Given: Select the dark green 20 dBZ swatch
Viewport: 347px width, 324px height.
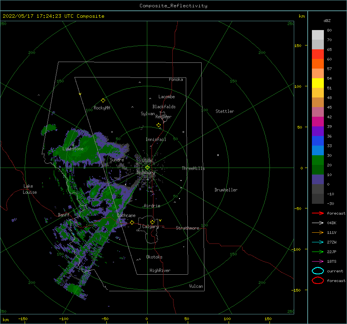Looking at the screenshot, I should (x=318, y=170).
